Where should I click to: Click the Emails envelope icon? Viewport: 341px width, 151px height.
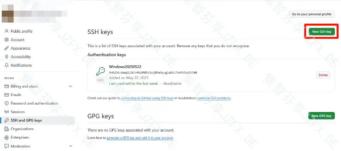[6, 95]
